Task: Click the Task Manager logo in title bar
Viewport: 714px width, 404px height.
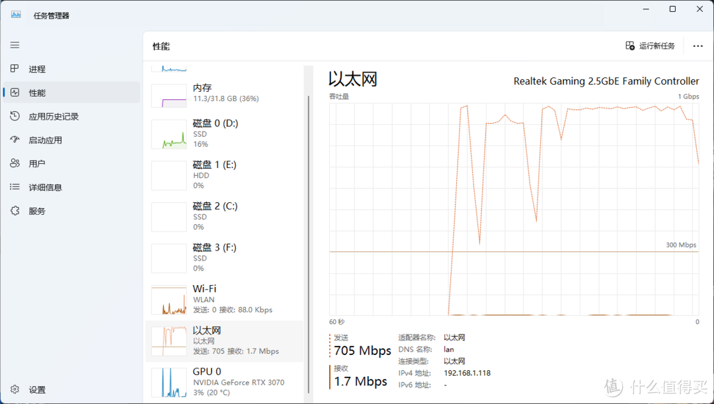Action: (x=15, y=14)
